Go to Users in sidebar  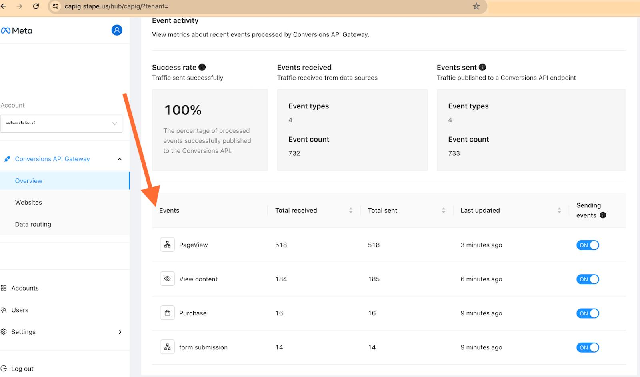20,310
